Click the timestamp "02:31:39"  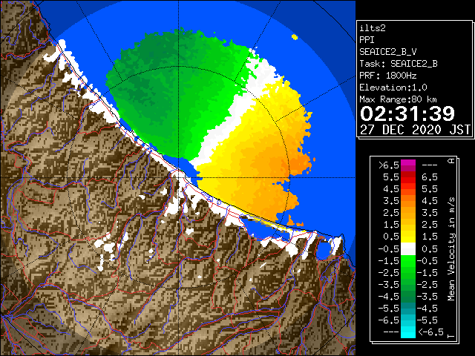tap(407, 113)
